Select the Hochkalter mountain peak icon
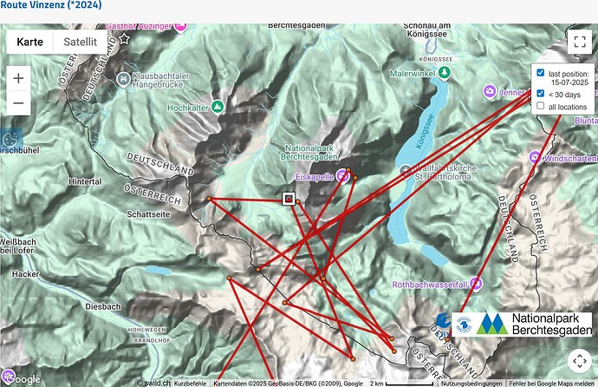 (x=218, y=107)
